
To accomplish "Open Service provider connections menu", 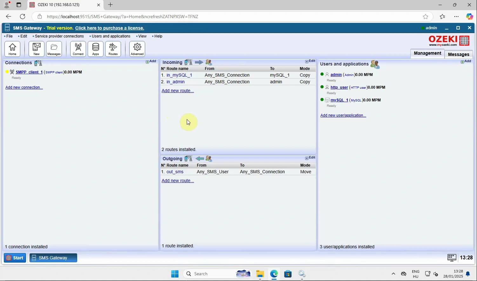I will click(x=59, y=36).
